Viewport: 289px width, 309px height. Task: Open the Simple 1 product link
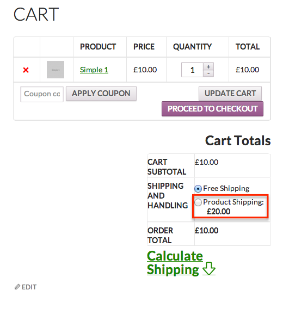[x=94, y=70]
